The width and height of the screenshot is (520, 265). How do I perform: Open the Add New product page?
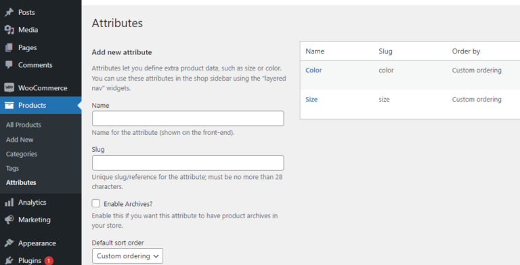click(20, 140)
